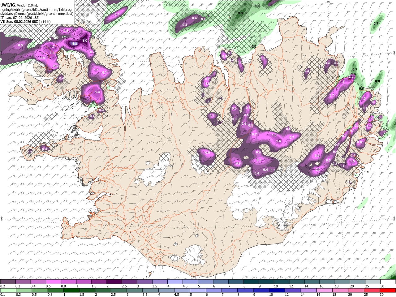Image resolution: width=396 pixels, height=297 pixels.
Task: Choose lower legend swatch between 0.8 and 1
Action: point(55,290)
